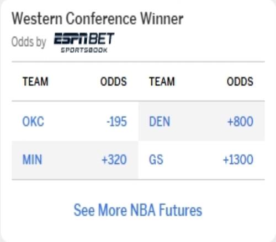Open the DEN team link
This screenshot has height=242, width=276.
pyautogui.click(x=160, y=122)
